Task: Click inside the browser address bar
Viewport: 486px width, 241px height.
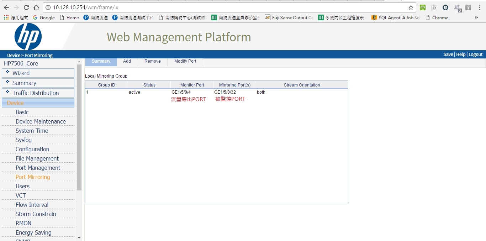Action: point(142,7)
